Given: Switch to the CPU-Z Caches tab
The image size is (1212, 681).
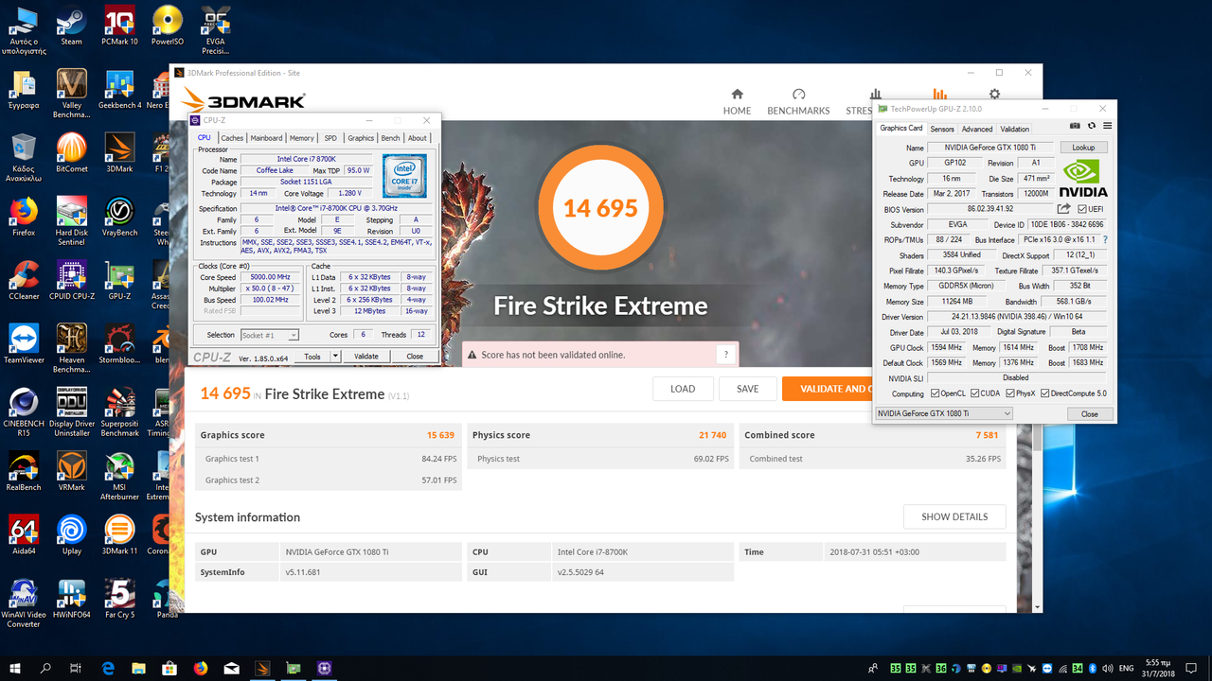Looking at the screenshot, I should coord(232,138).
